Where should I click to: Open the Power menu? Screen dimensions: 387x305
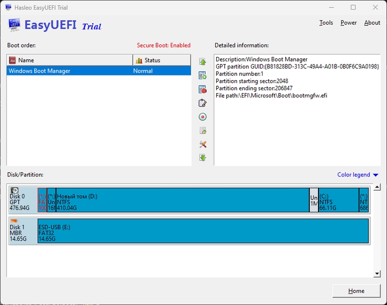(x=348, y=23)
